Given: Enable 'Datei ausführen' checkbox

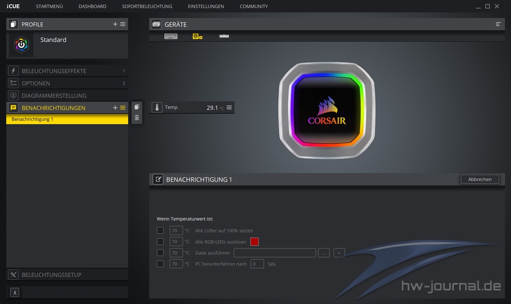Looking at the screenshot, I should (160, 253).
